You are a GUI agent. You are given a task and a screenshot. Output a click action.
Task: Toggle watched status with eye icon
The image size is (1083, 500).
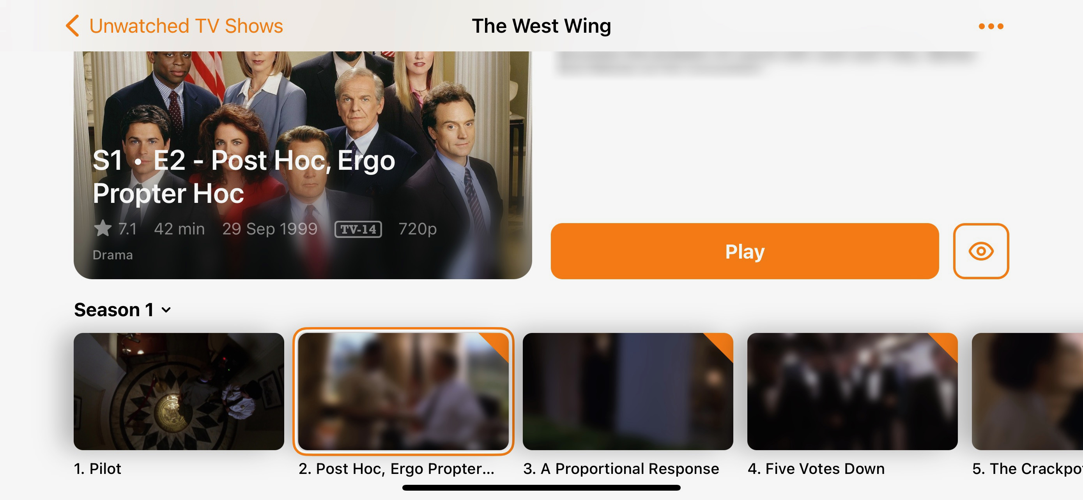coord(981,251)
